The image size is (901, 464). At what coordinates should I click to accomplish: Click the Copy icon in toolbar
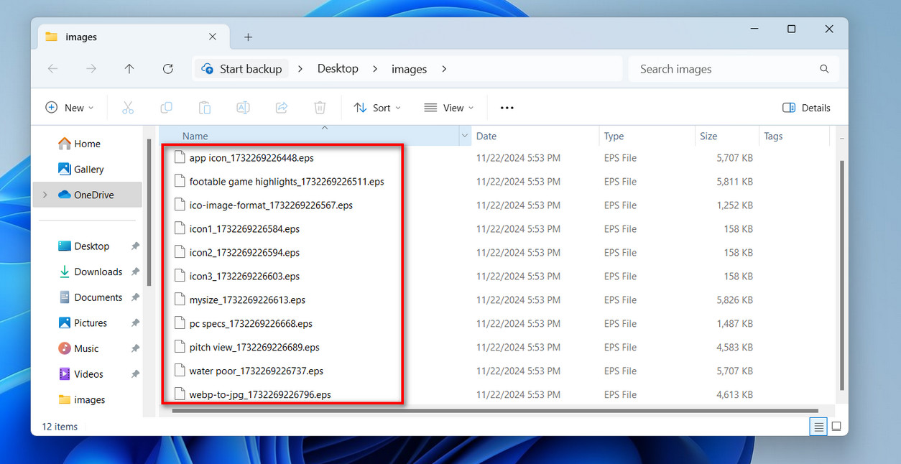coord(166,108)
